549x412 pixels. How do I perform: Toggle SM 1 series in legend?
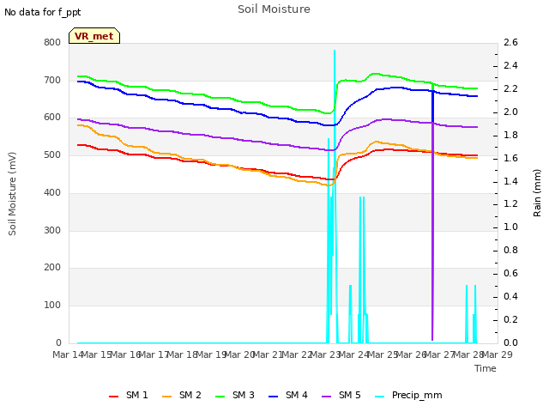[x=129, y=396]
